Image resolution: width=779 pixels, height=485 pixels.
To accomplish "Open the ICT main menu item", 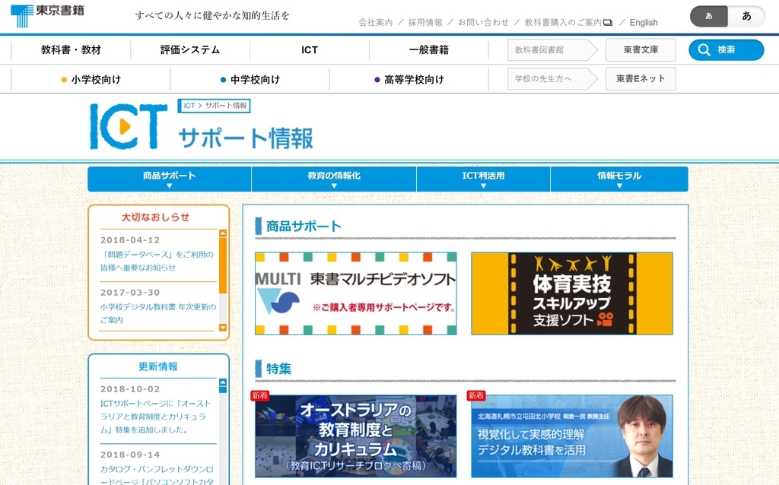I will [x=309, y=49].
